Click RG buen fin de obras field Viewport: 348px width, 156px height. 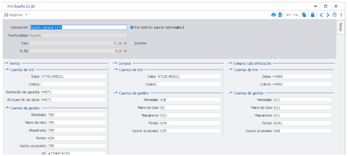pos(74,100)
